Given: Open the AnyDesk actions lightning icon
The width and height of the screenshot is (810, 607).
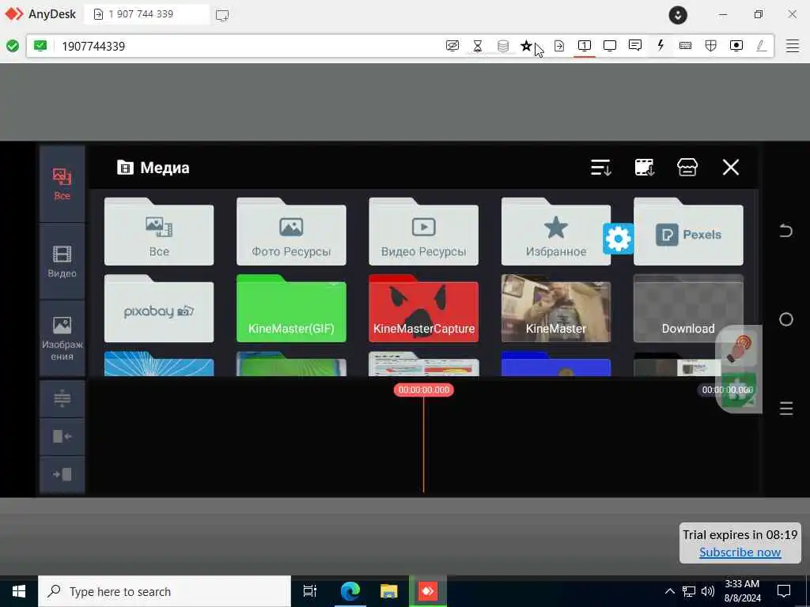Looking at the screenshot, I should click(660, 45).
